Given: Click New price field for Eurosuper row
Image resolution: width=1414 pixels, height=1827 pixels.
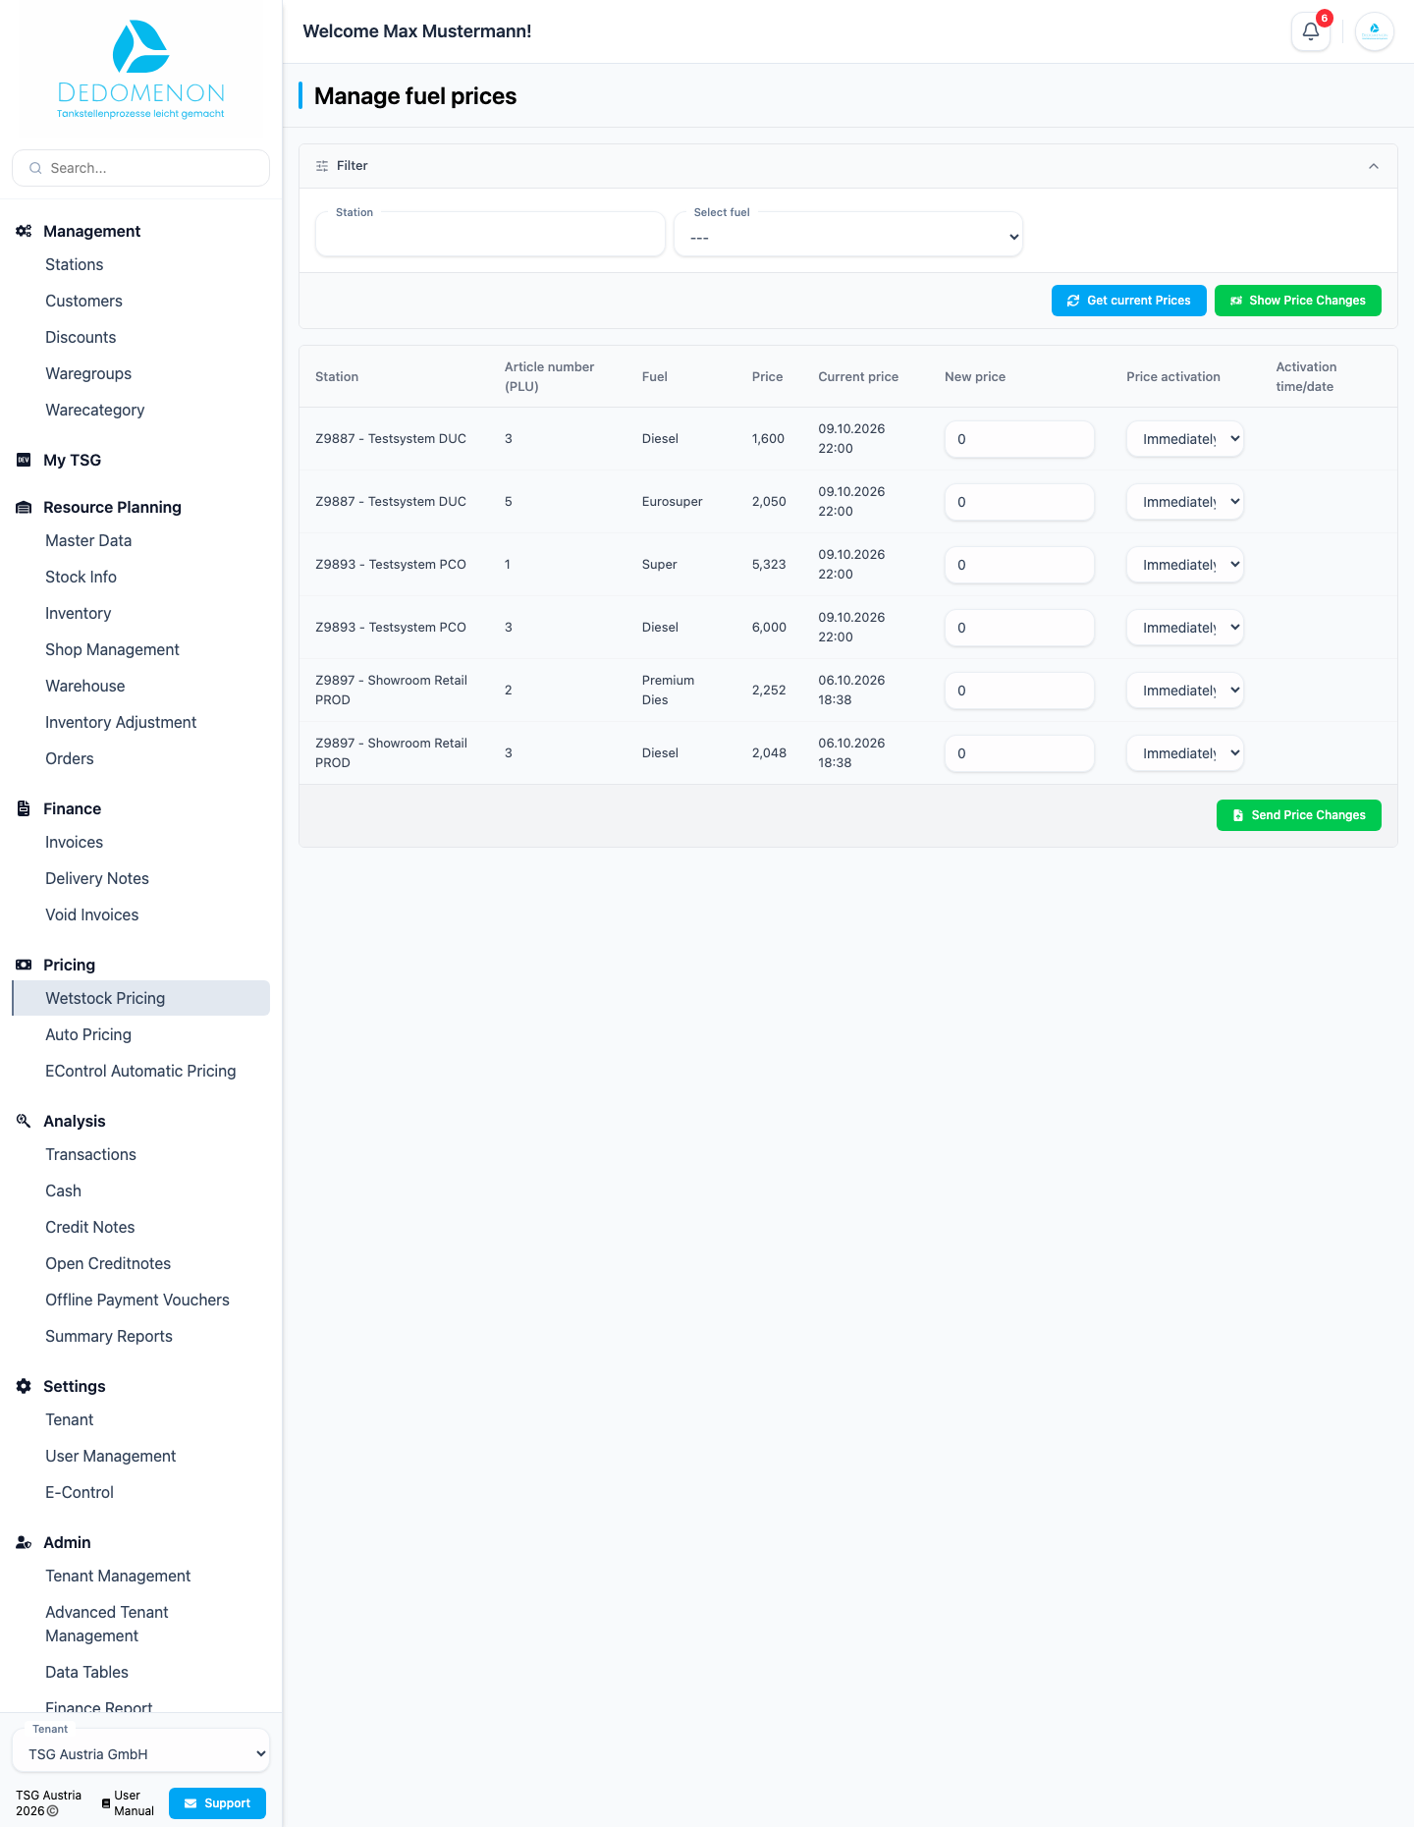Looking at the screenshot, I should 1019,502.
